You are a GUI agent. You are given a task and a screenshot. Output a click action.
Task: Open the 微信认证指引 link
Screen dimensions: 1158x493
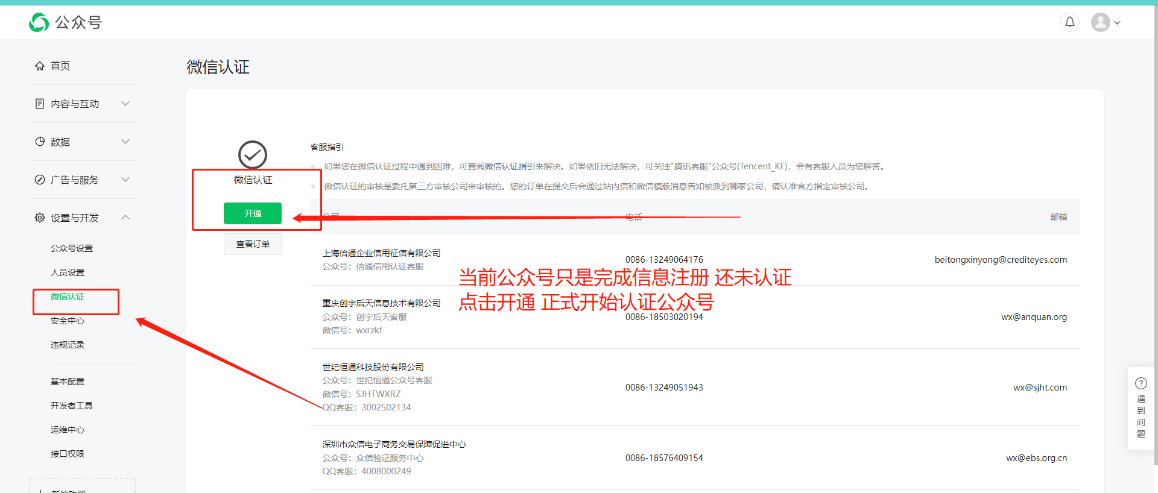510,166
